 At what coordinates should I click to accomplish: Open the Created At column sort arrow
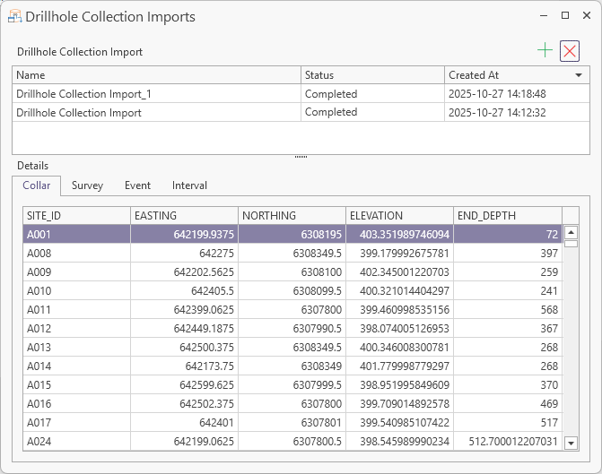pos(579,75)
